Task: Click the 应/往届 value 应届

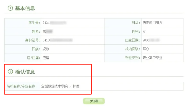Action: [x=46, y=58]
